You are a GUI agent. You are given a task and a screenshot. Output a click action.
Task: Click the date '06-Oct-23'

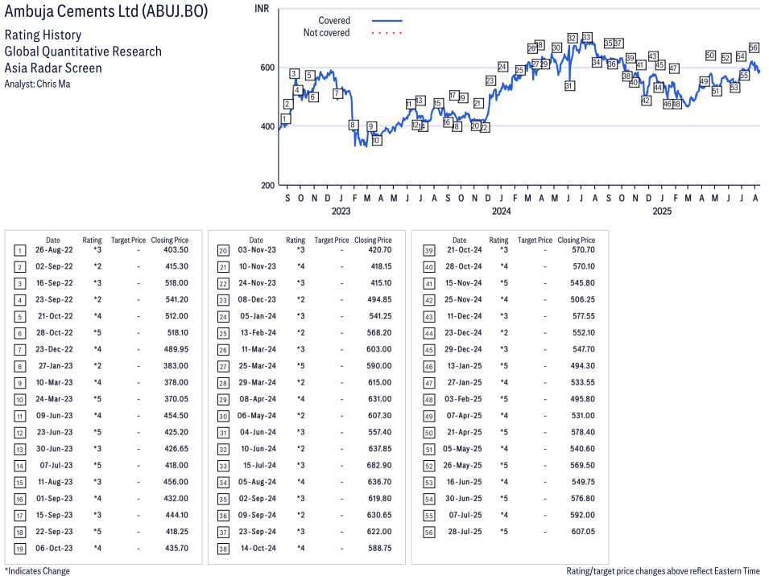click(x=54, y=548)
